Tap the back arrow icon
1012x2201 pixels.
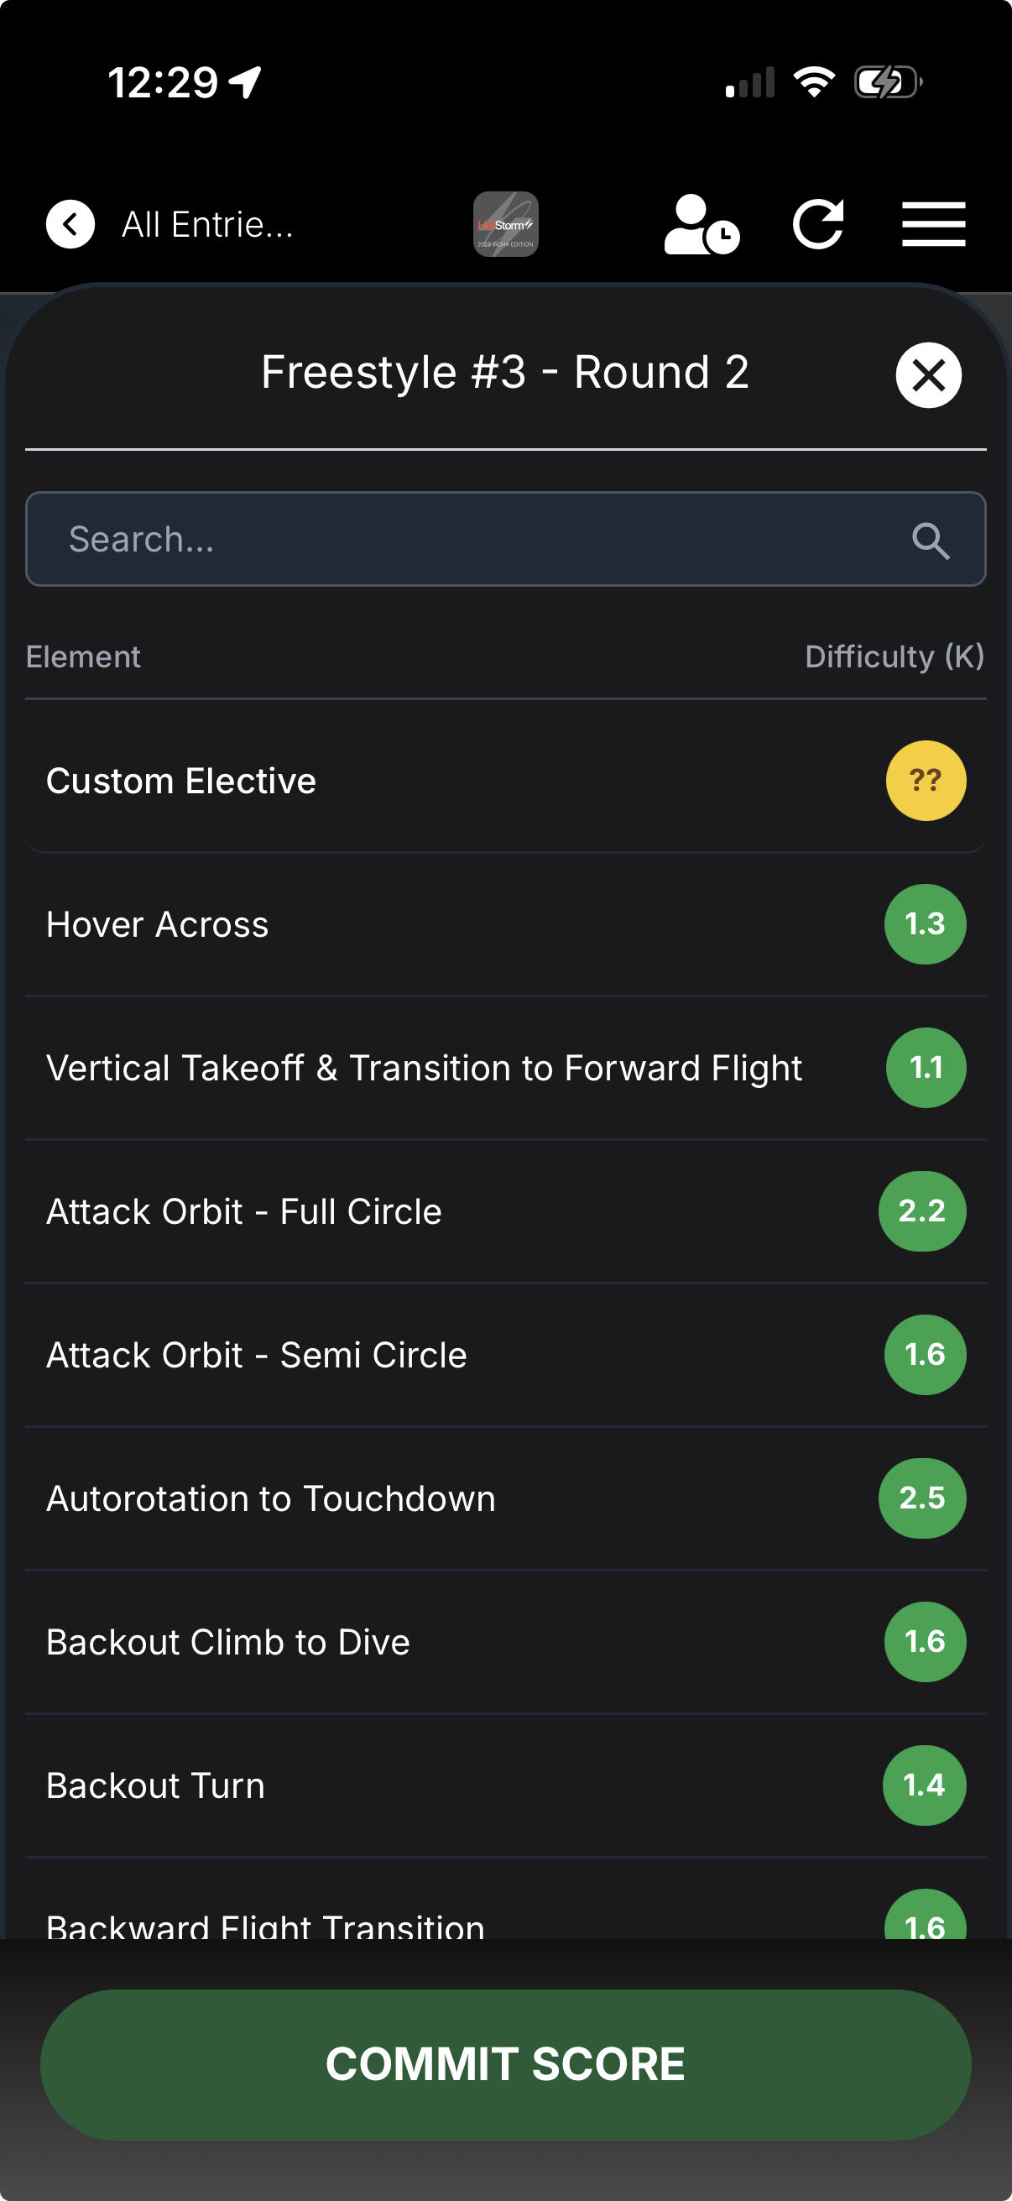coord(70,225)
